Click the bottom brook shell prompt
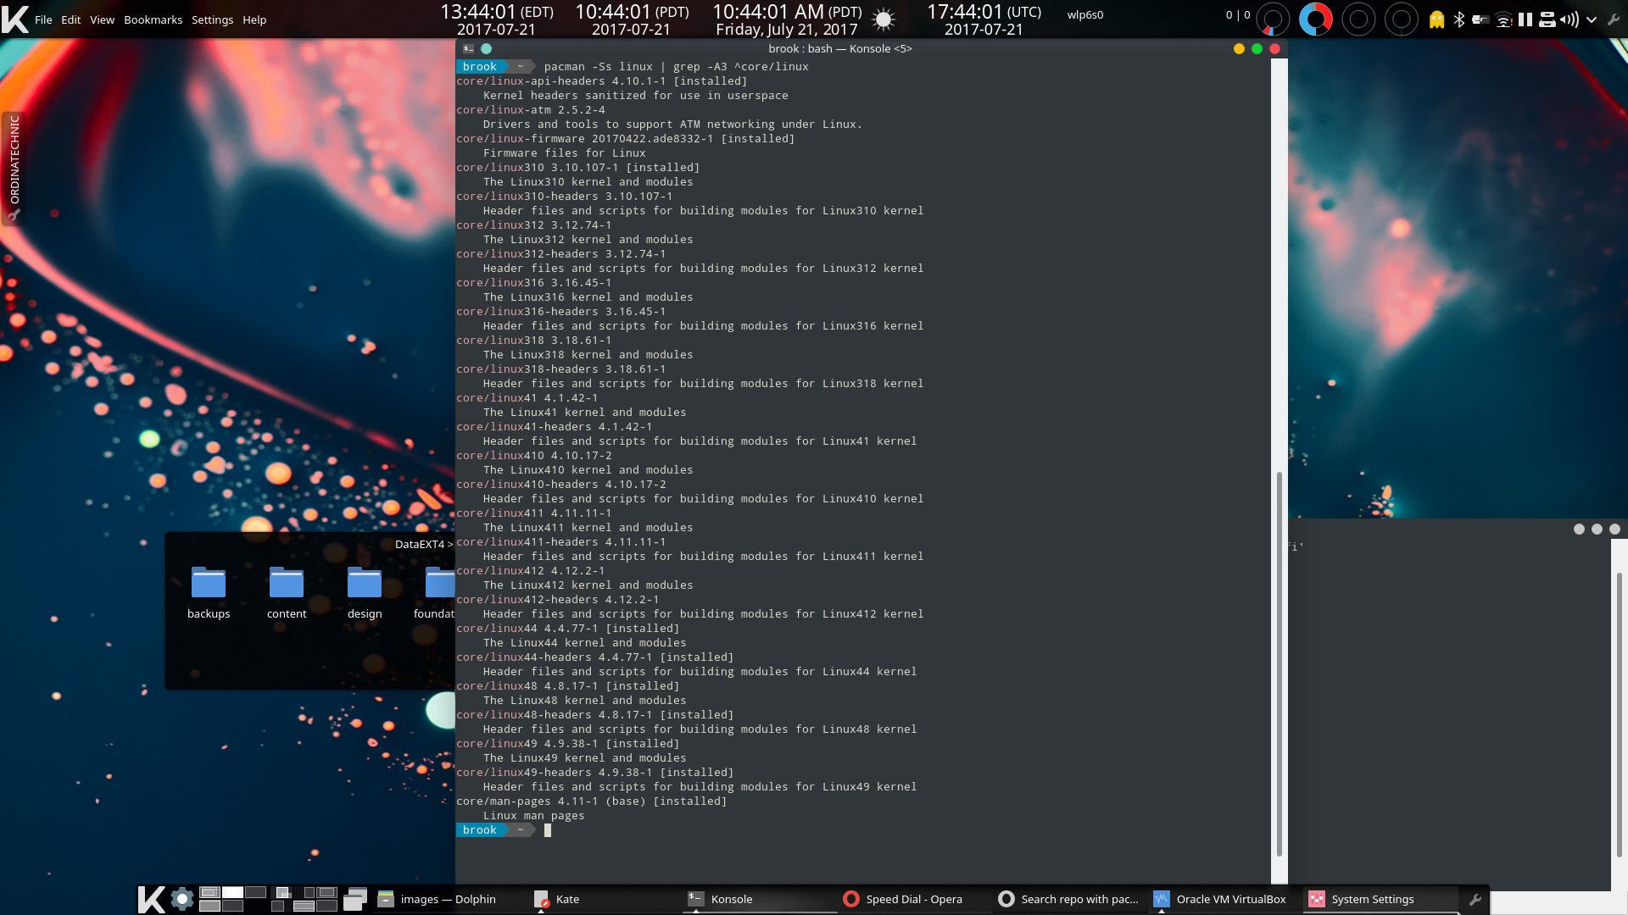 (x=496, y=830)
